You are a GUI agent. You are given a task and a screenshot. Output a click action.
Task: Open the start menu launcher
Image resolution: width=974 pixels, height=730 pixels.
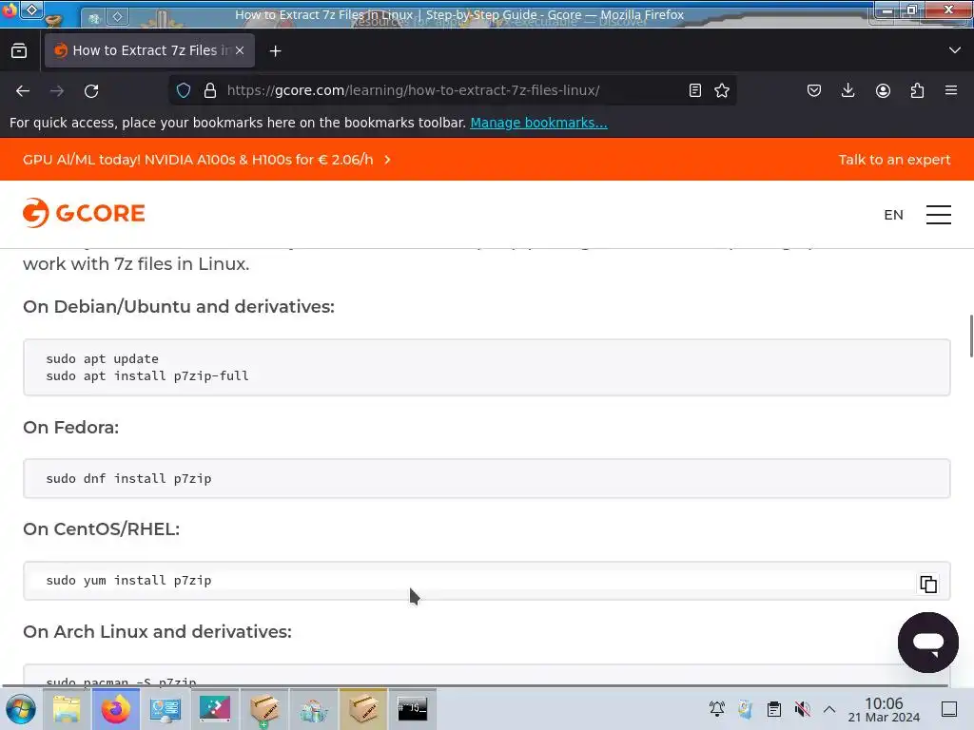click(x=21, y=709)
